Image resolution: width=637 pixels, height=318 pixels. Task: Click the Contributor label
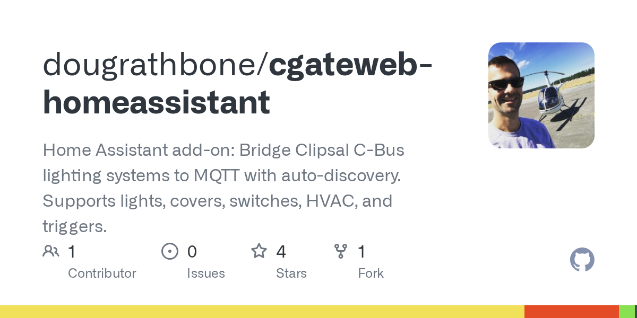pos(102,273)
